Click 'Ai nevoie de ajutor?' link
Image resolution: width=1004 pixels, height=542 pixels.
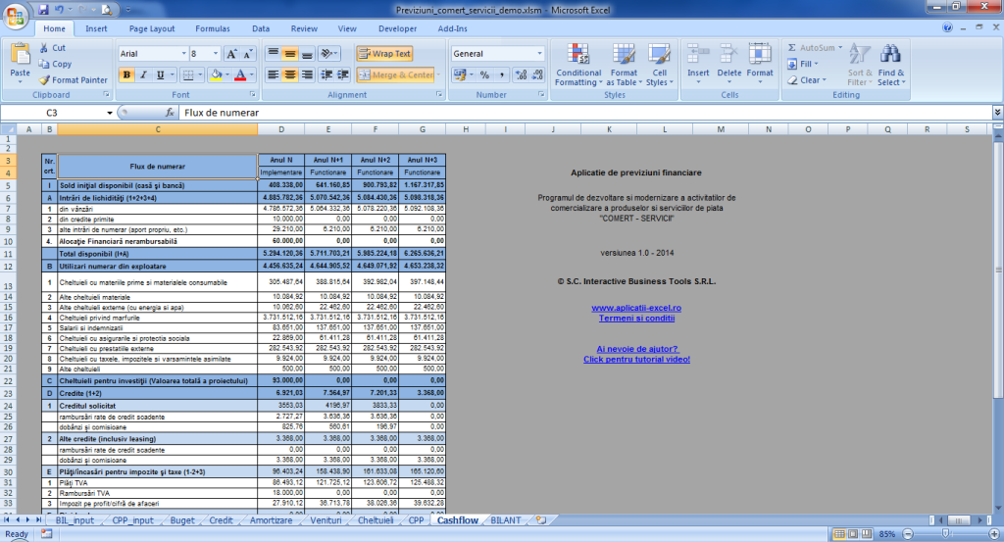click(637, 349)
